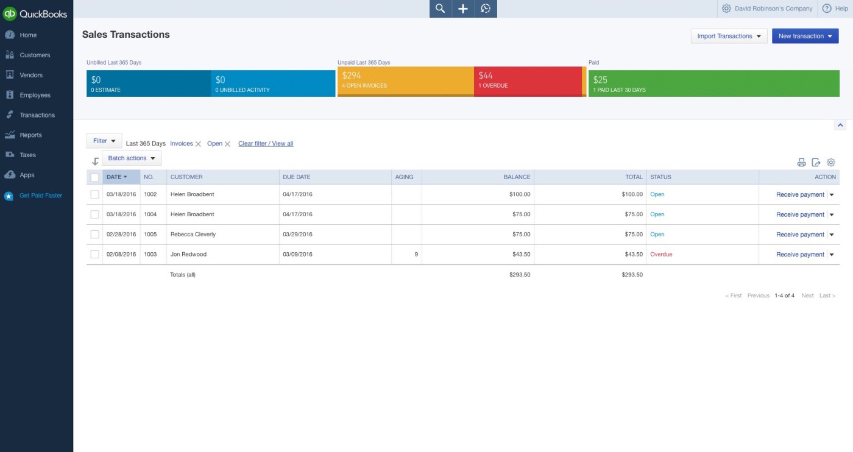Click the Home dashboard icon in sidebar
Screen dimensions: 853x452
pos(10,35)
